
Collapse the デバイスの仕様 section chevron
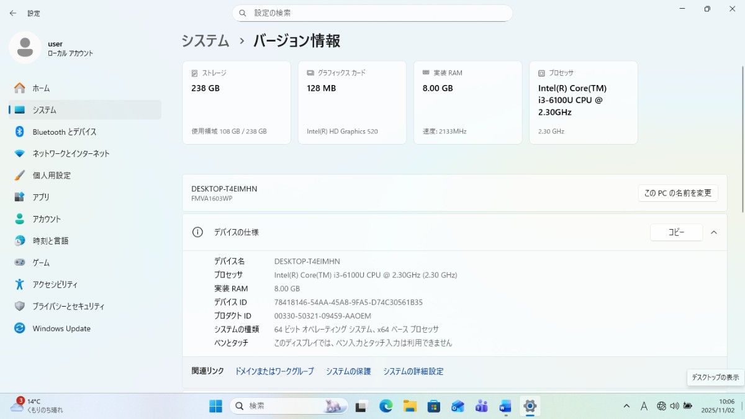(x=714, y=232)
